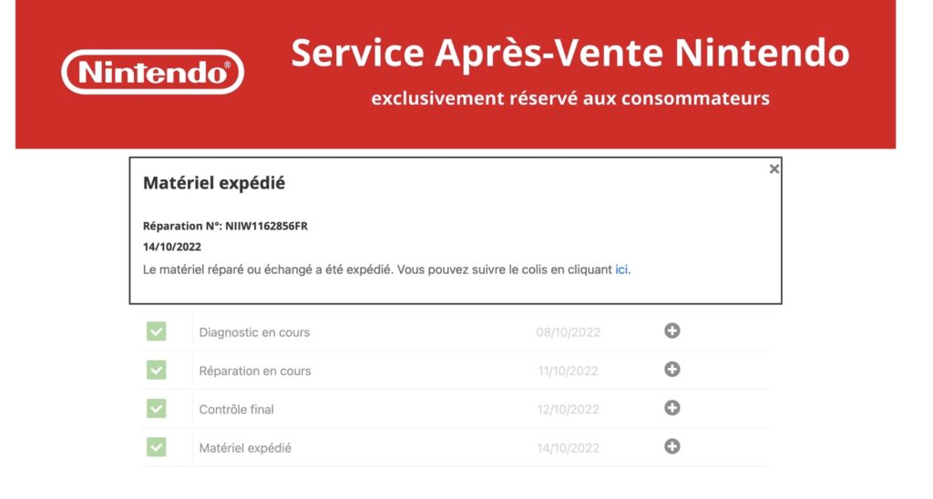The image size is (933, 499).
Task: Select the 'Diagnostic en cours' row label
Action: pyautogui.click(x=254, y=332)
